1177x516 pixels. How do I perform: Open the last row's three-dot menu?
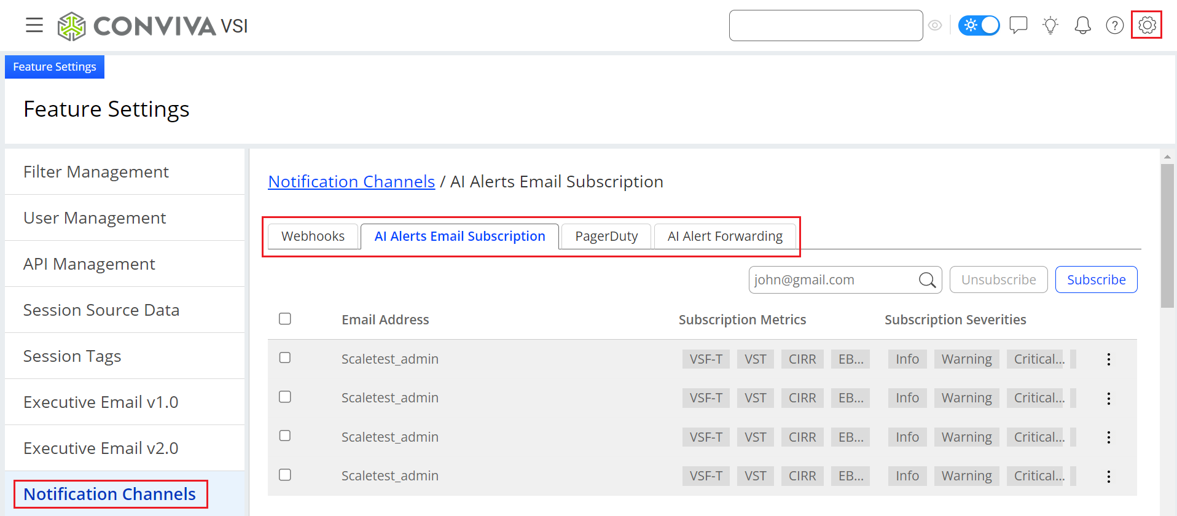1108,476
